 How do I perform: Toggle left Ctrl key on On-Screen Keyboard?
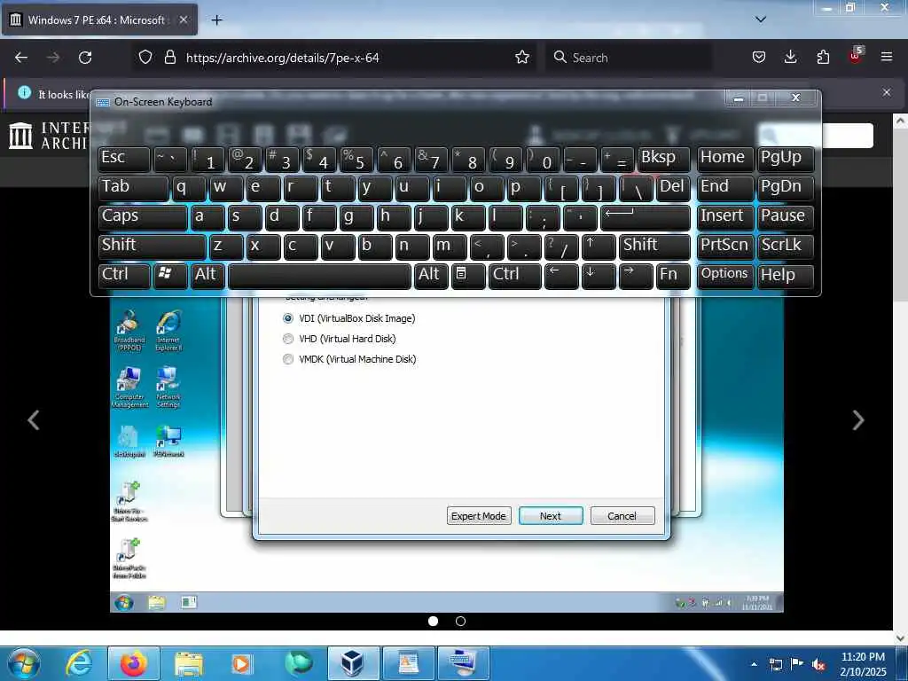123,275
